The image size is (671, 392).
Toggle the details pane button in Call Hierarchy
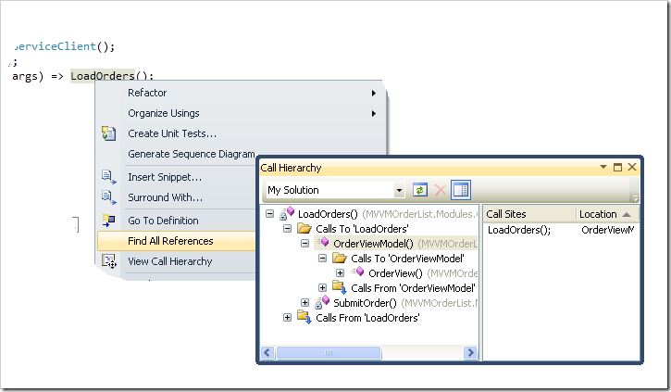click(x=461, y=190)
